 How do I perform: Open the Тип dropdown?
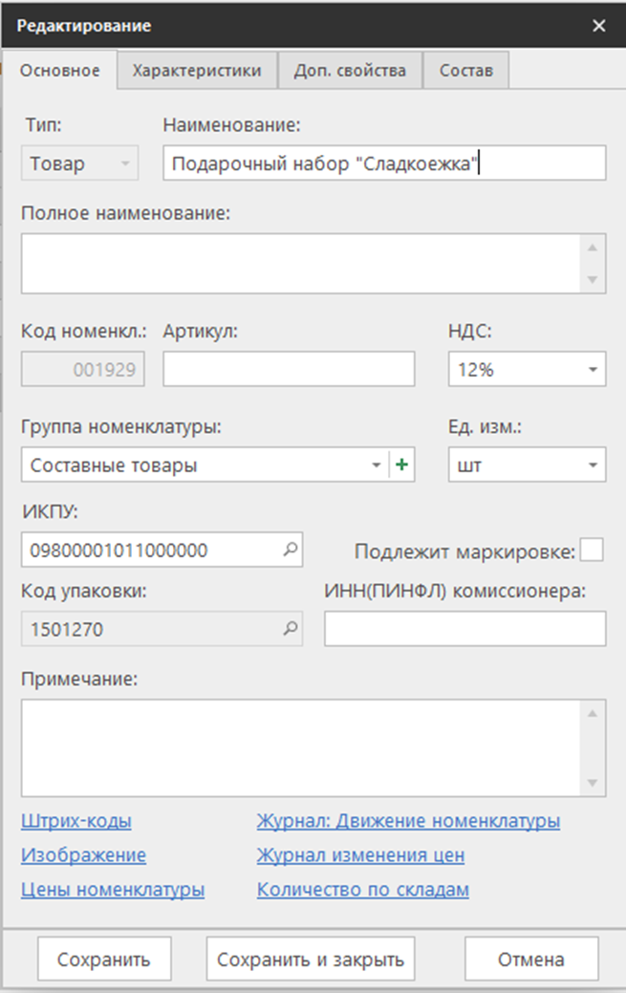point(123,163)
